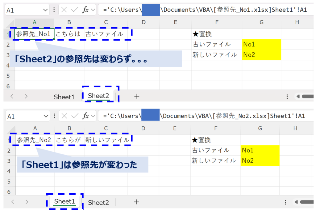Screen dimensions: 316x211
Task: Select column G header in the top window
Action: click(x=262, y=22)
